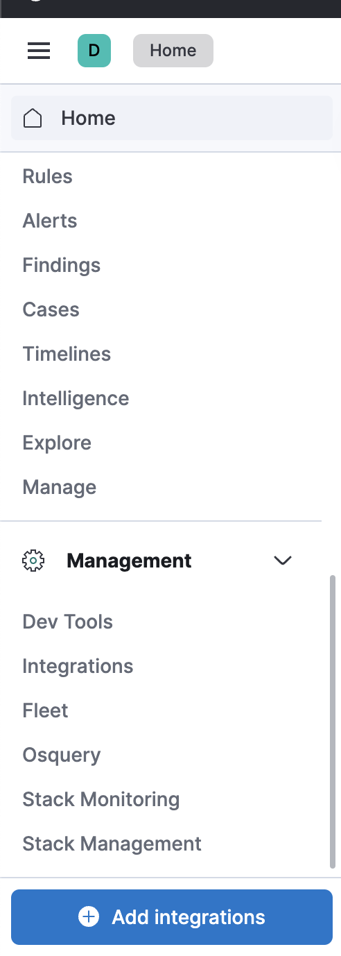This screenshot has width=341, height=956.
Task: Go to Fleet management
Action: click(46, 710)
